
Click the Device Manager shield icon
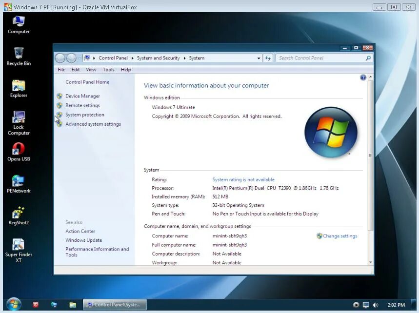(x=60, y=96)
